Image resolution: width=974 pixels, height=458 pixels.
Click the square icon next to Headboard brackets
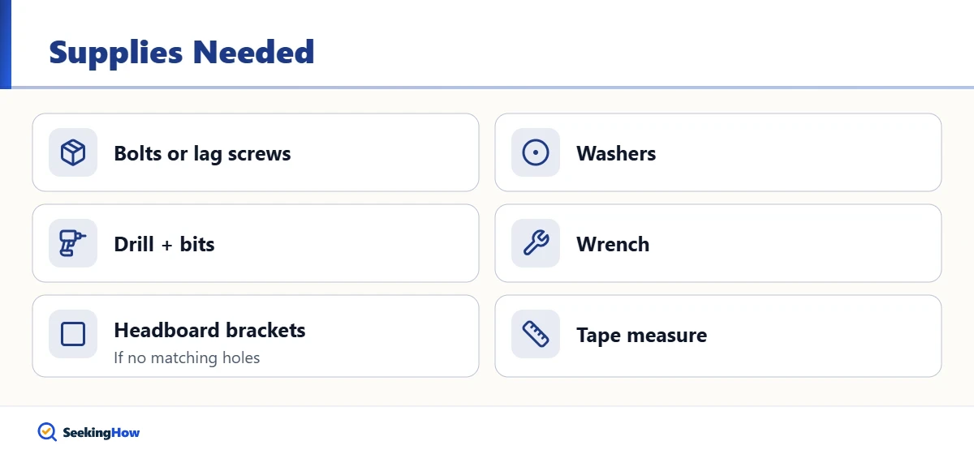73,334
